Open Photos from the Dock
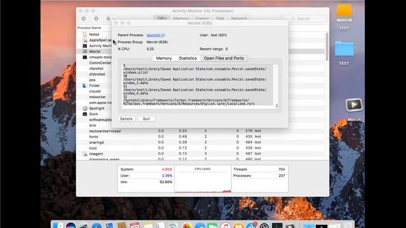This screenshot has height=228, width=406. click(187, 225)
